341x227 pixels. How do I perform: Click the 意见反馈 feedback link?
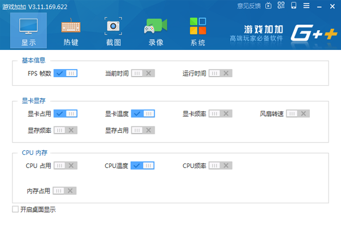coord(249,6)
